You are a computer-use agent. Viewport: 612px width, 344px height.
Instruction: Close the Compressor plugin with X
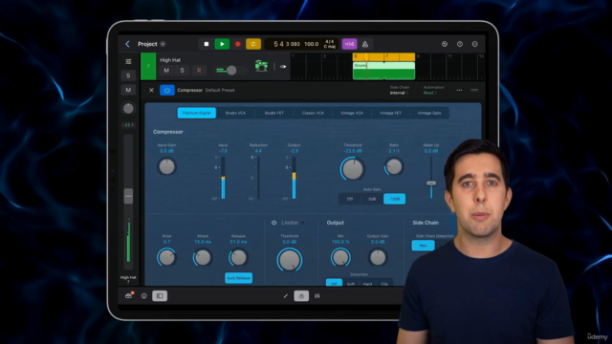pos(151,90)
